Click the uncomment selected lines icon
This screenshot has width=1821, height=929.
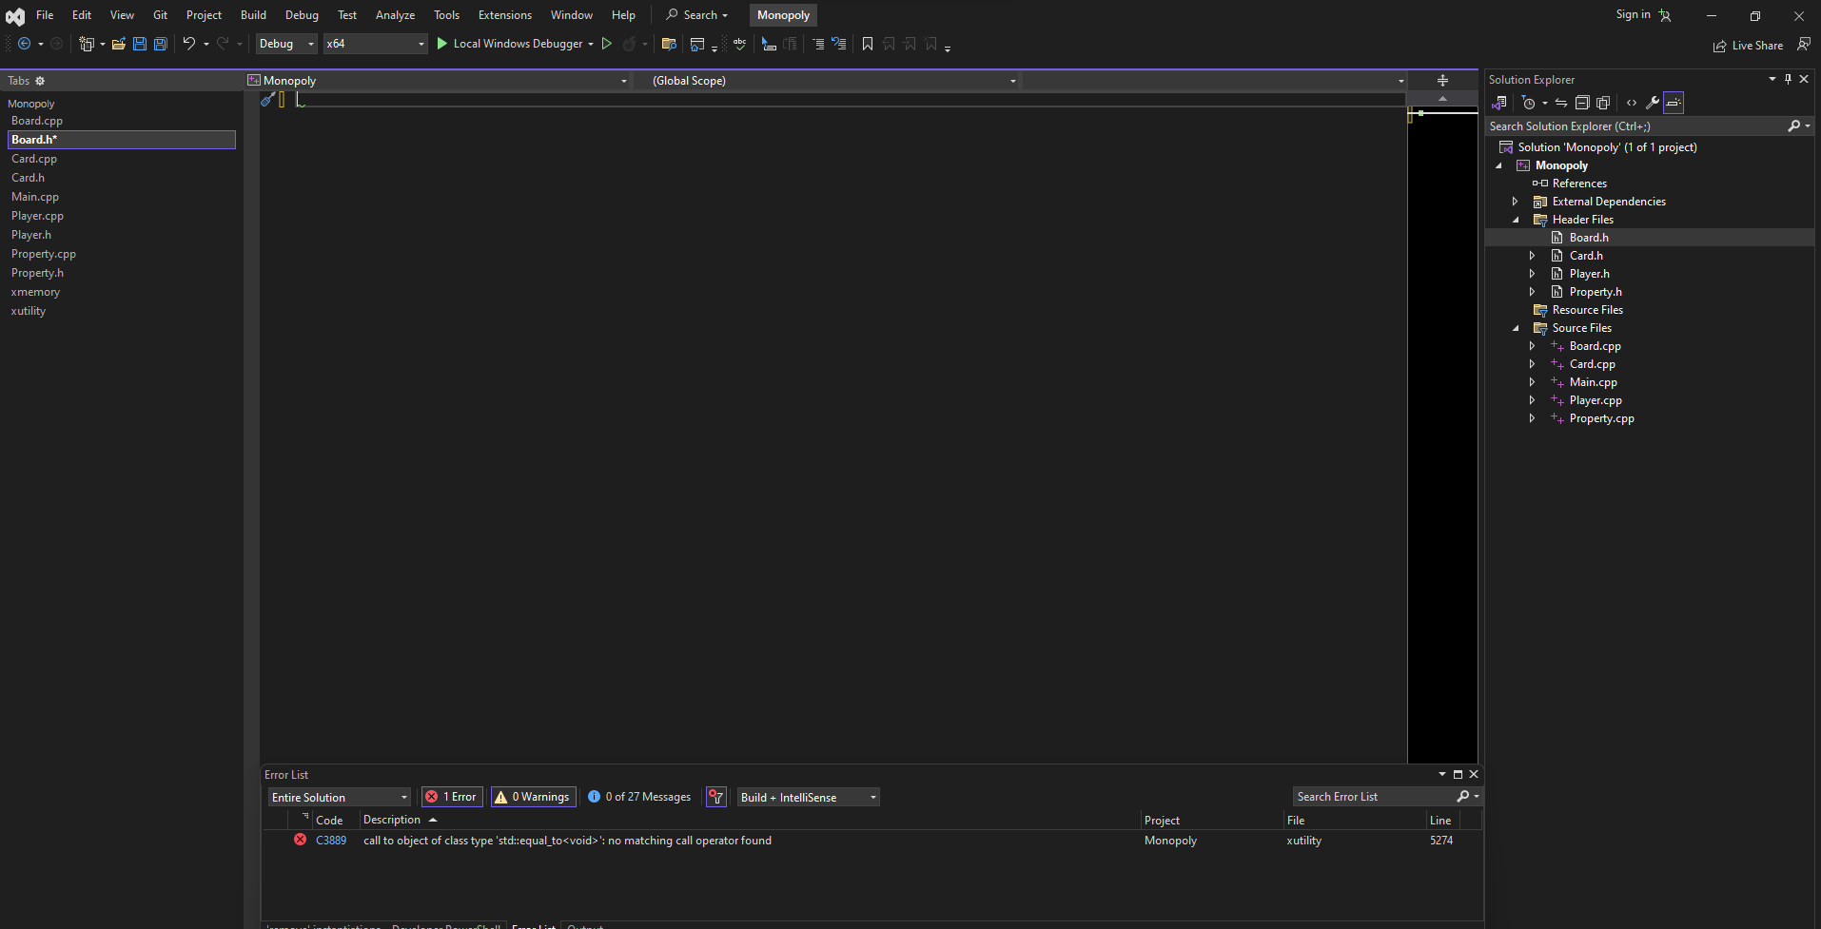838,44
